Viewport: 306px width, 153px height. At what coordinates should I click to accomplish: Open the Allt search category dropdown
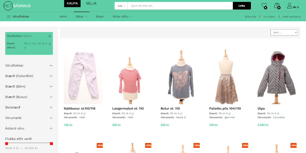121,6
